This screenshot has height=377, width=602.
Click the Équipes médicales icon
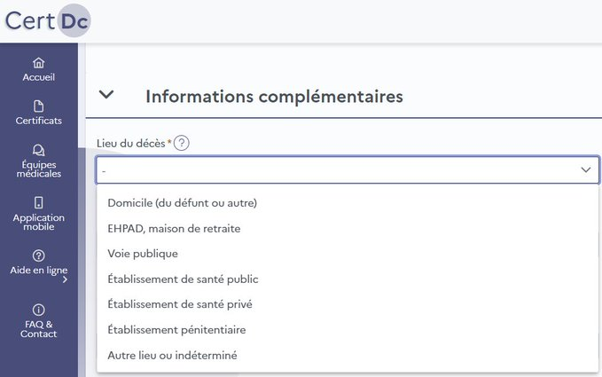click(38, 150)
